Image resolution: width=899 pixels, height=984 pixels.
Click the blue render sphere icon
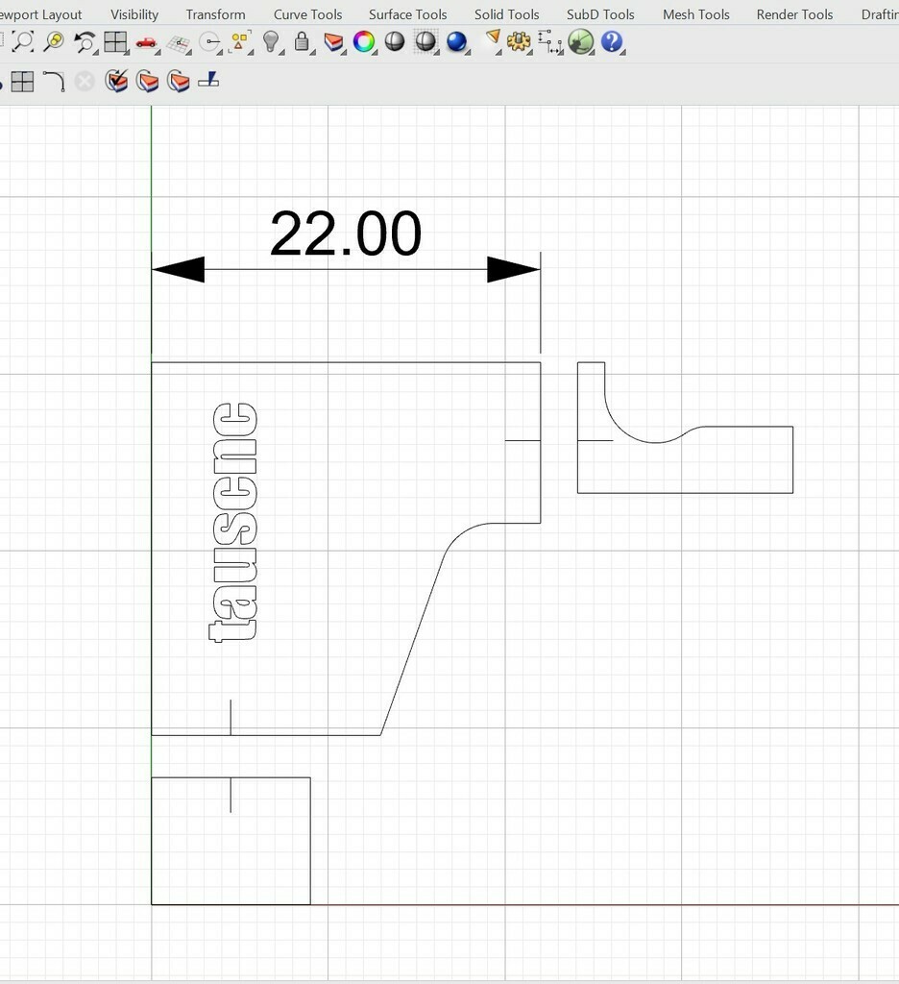click(457, 42)
